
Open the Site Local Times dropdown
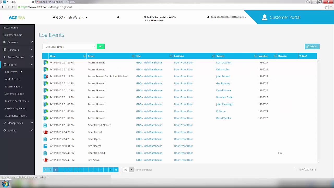point(69,47)
